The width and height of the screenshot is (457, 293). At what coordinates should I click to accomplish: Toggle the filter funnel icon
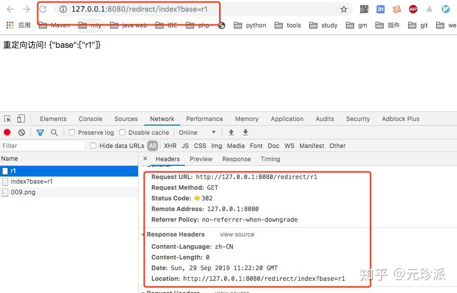coord(40,132)
